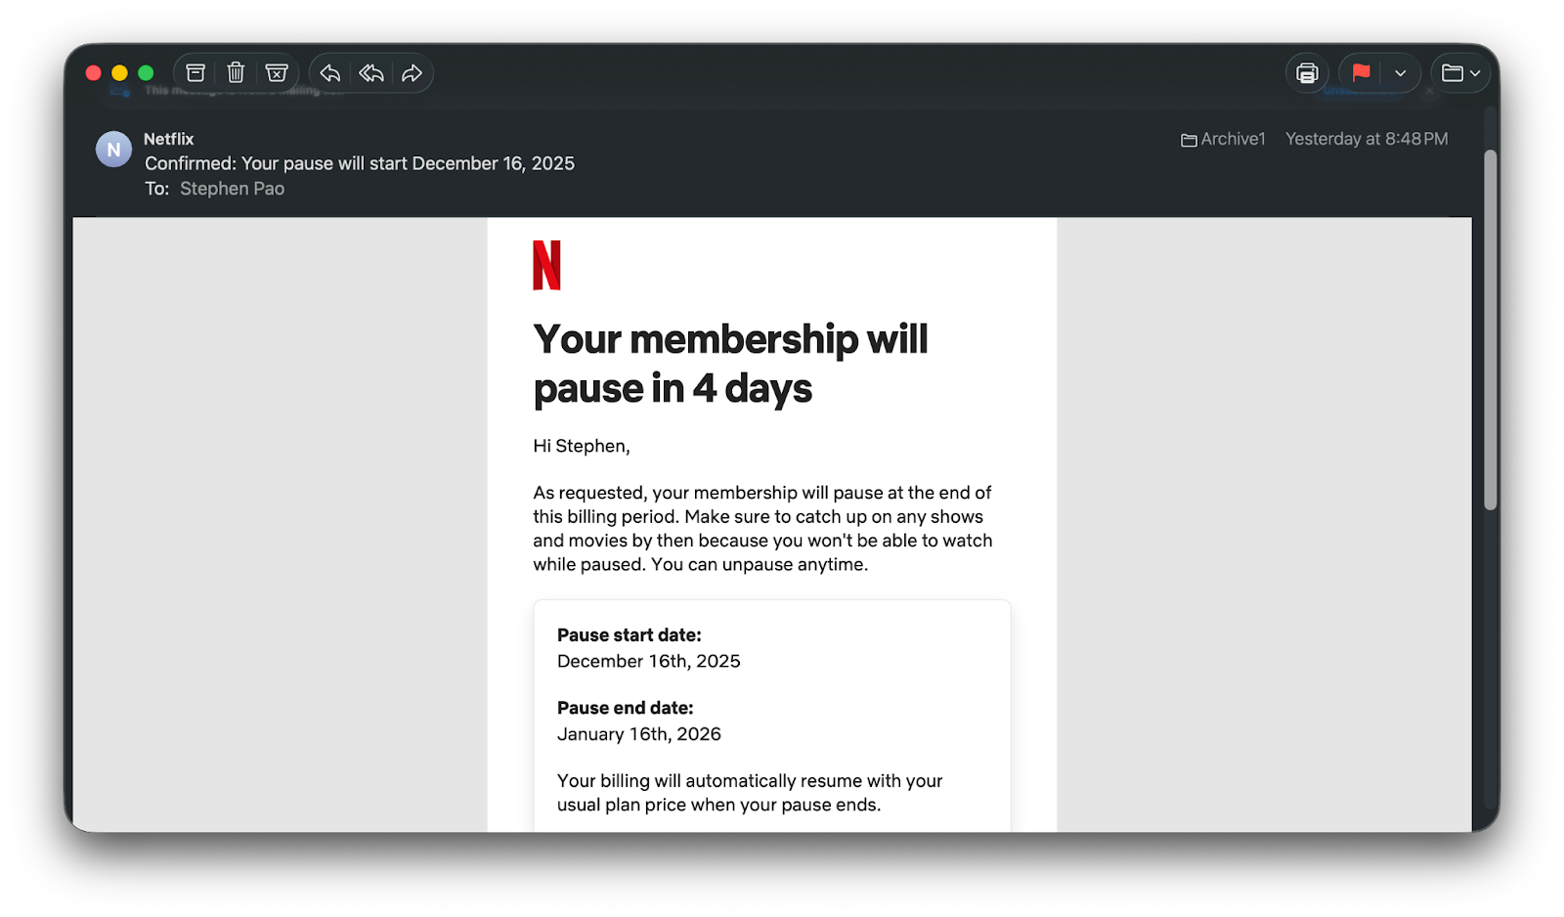Image resolution: width=1564 pixels, height=917 pixels.
Task: Toggle the red flag on this message
Action: click(1361, 73)
